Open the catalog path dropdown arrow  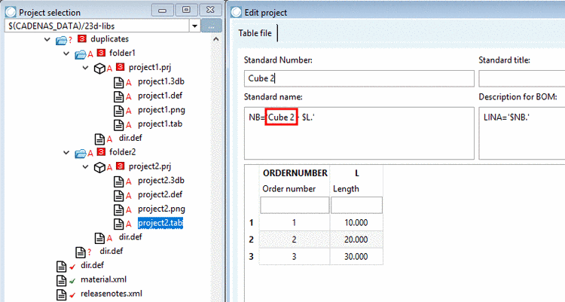[194, 26]
